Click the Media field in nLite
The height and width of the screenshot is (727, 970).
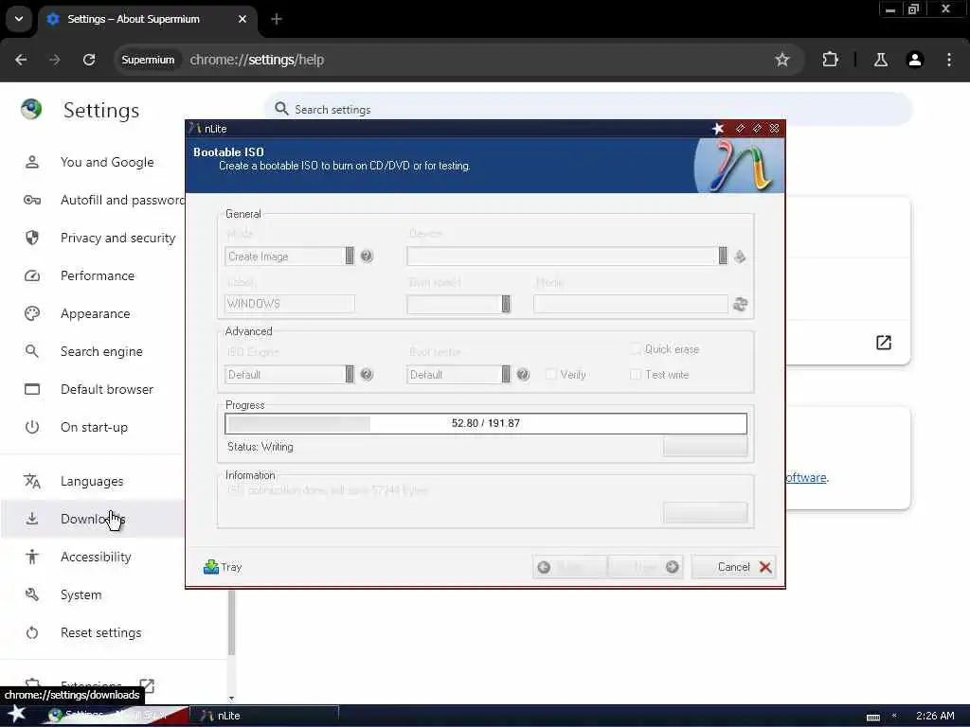coord(630,304)
